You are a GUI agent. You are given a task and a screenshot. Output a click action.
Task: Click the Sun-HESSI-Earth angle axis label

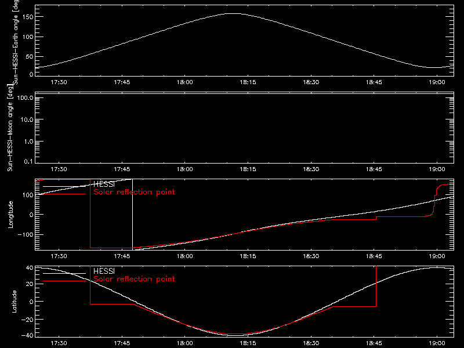coord(16,42)
